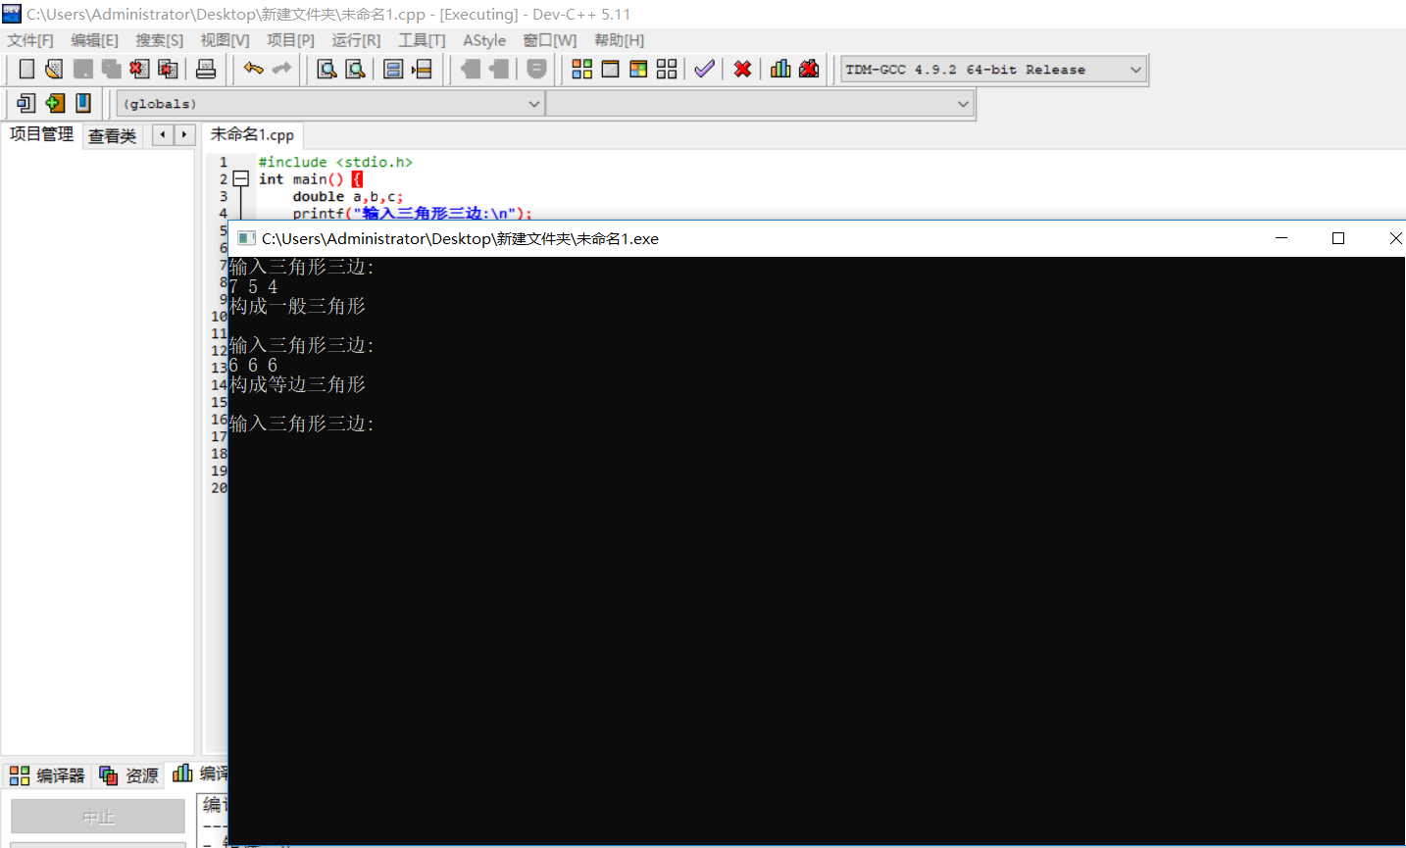
Task: Open the empty function list dropdown
Action: click(760, 103)
